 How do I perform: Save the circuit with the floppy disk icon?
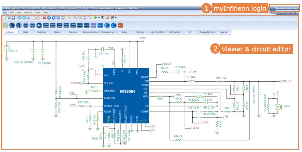13,18
